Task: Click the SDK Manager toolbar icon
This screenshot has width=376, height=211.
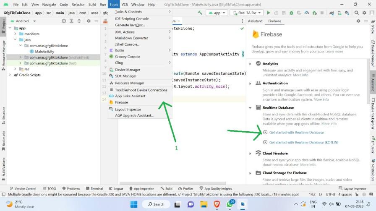Action: tap(347, 13)
